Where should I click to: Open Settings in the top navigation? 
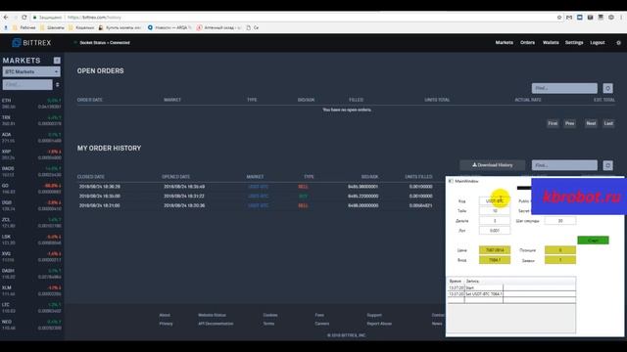574,43
